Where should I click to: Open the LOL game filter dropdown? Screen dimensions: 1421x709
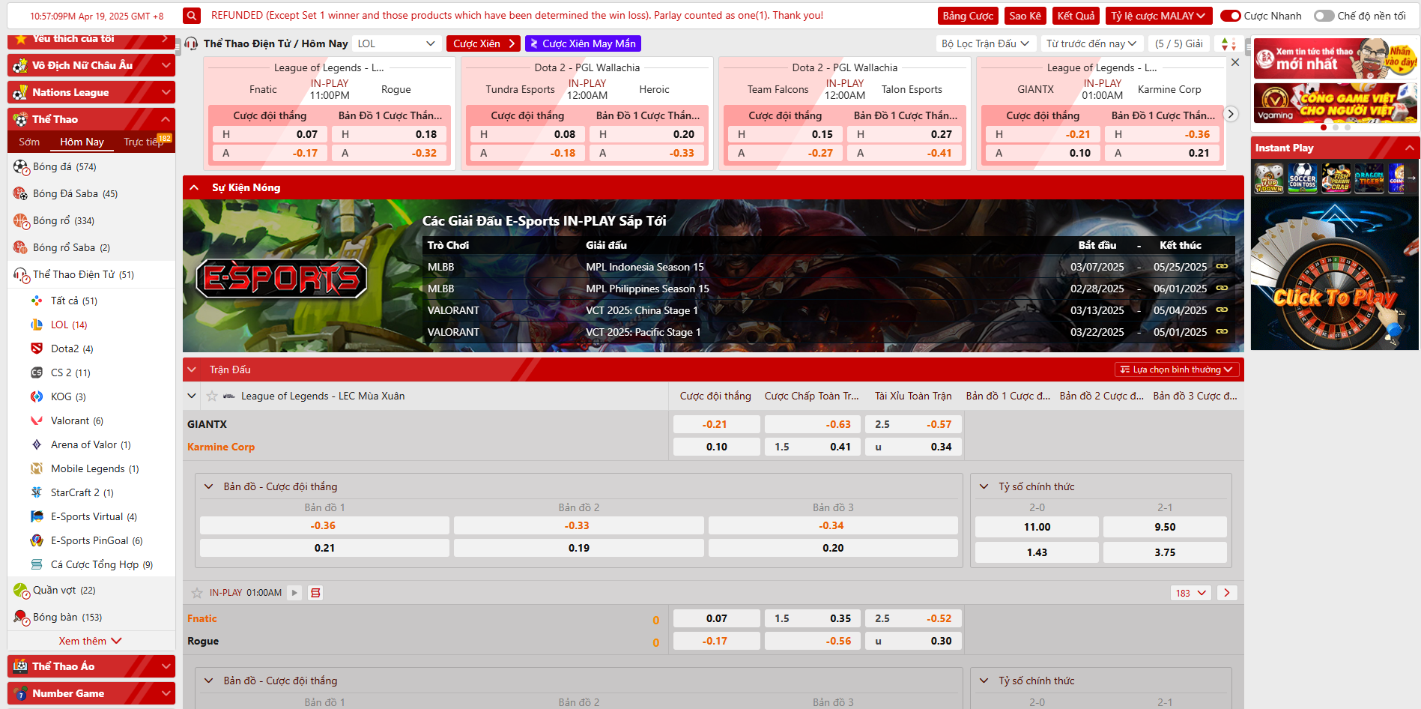(396, 43)
